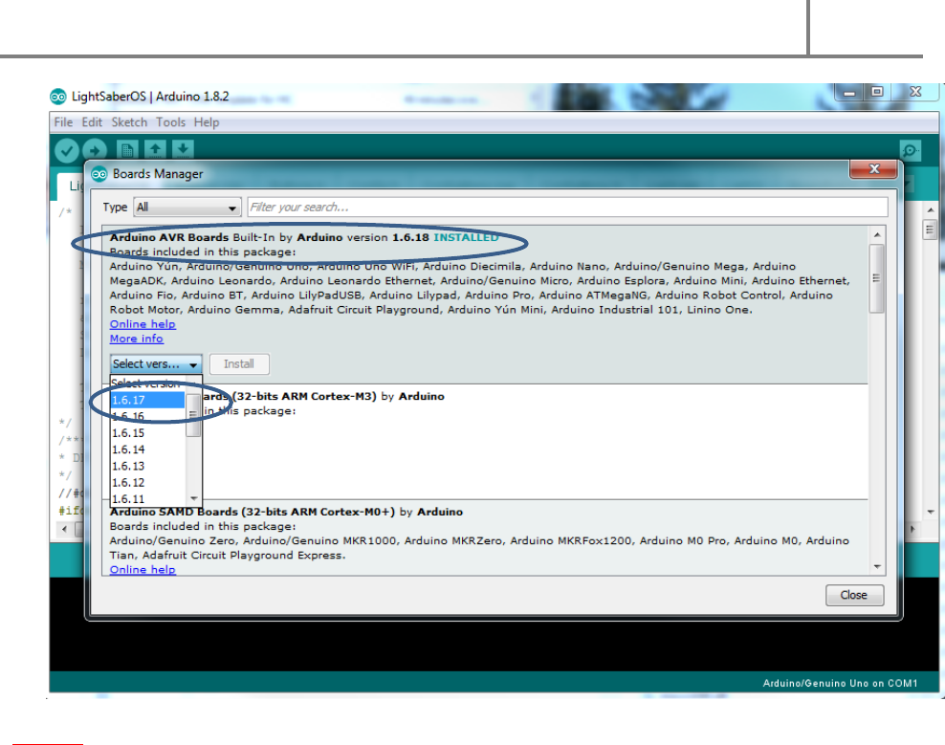Click editor vertical scrollbar up arrow

point(932,209)
